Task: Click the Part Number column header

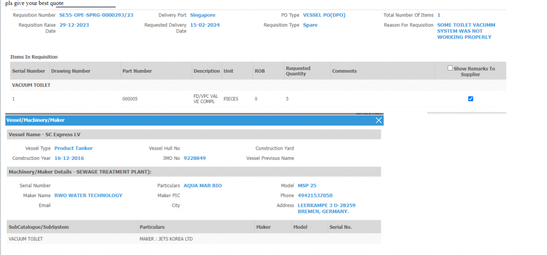Action: pyautogui.click(x=137, y=71)
